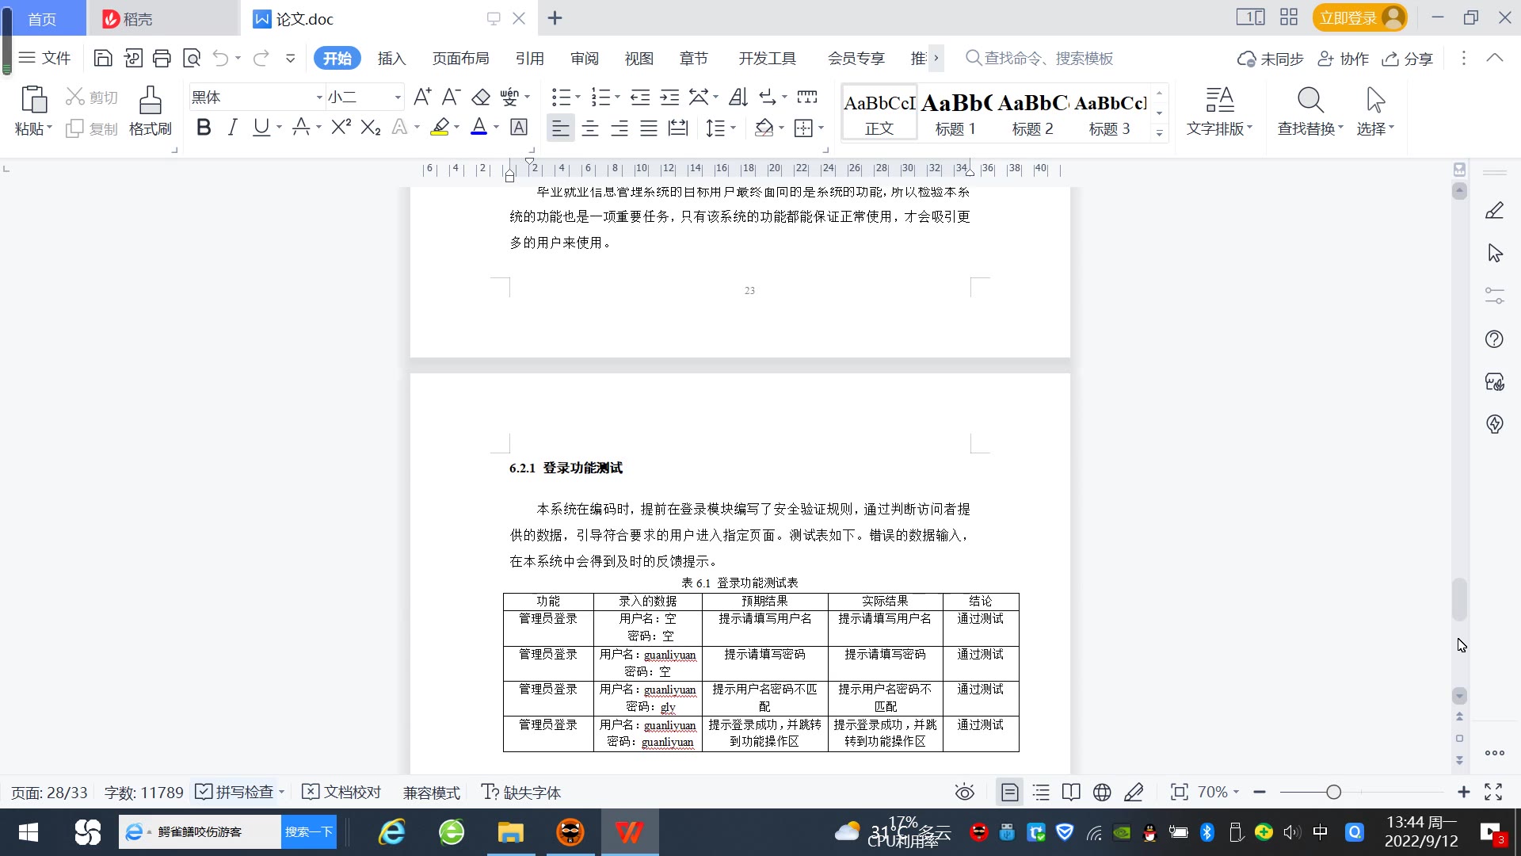
Task: Click 文档校对 in the status bar
Action: coord(342,793)
